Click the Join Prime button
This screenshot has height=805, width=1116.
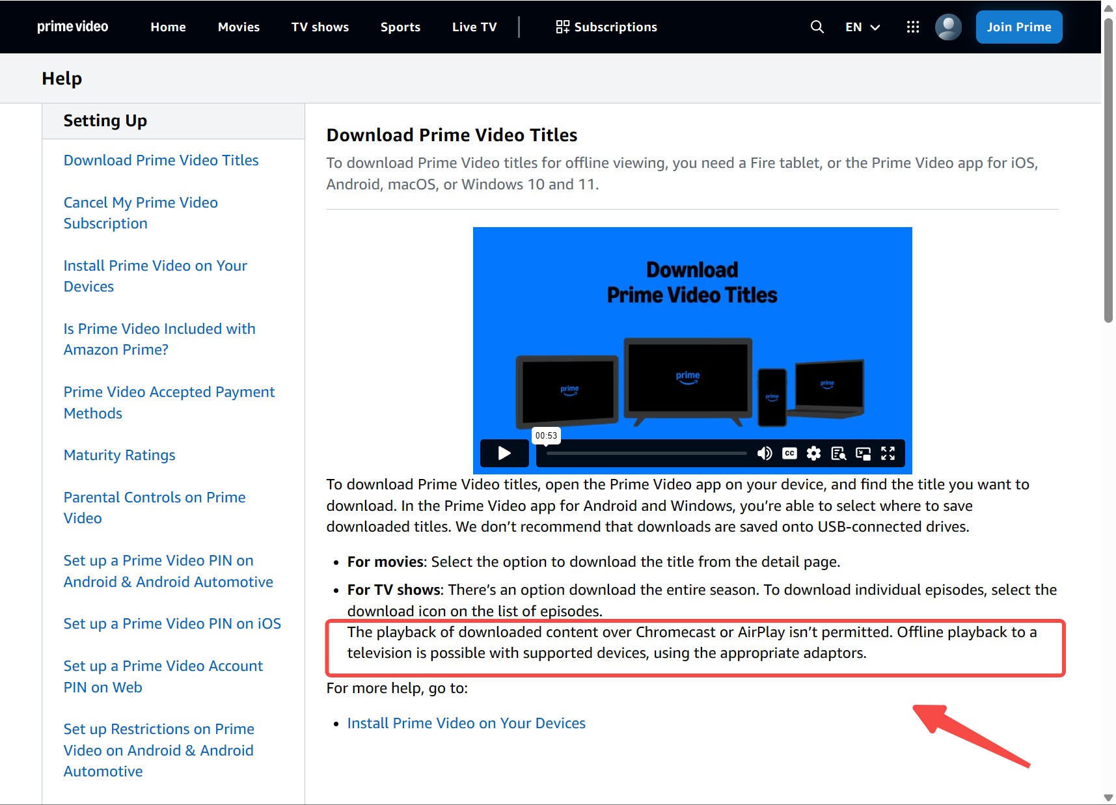pos(1018,27)
